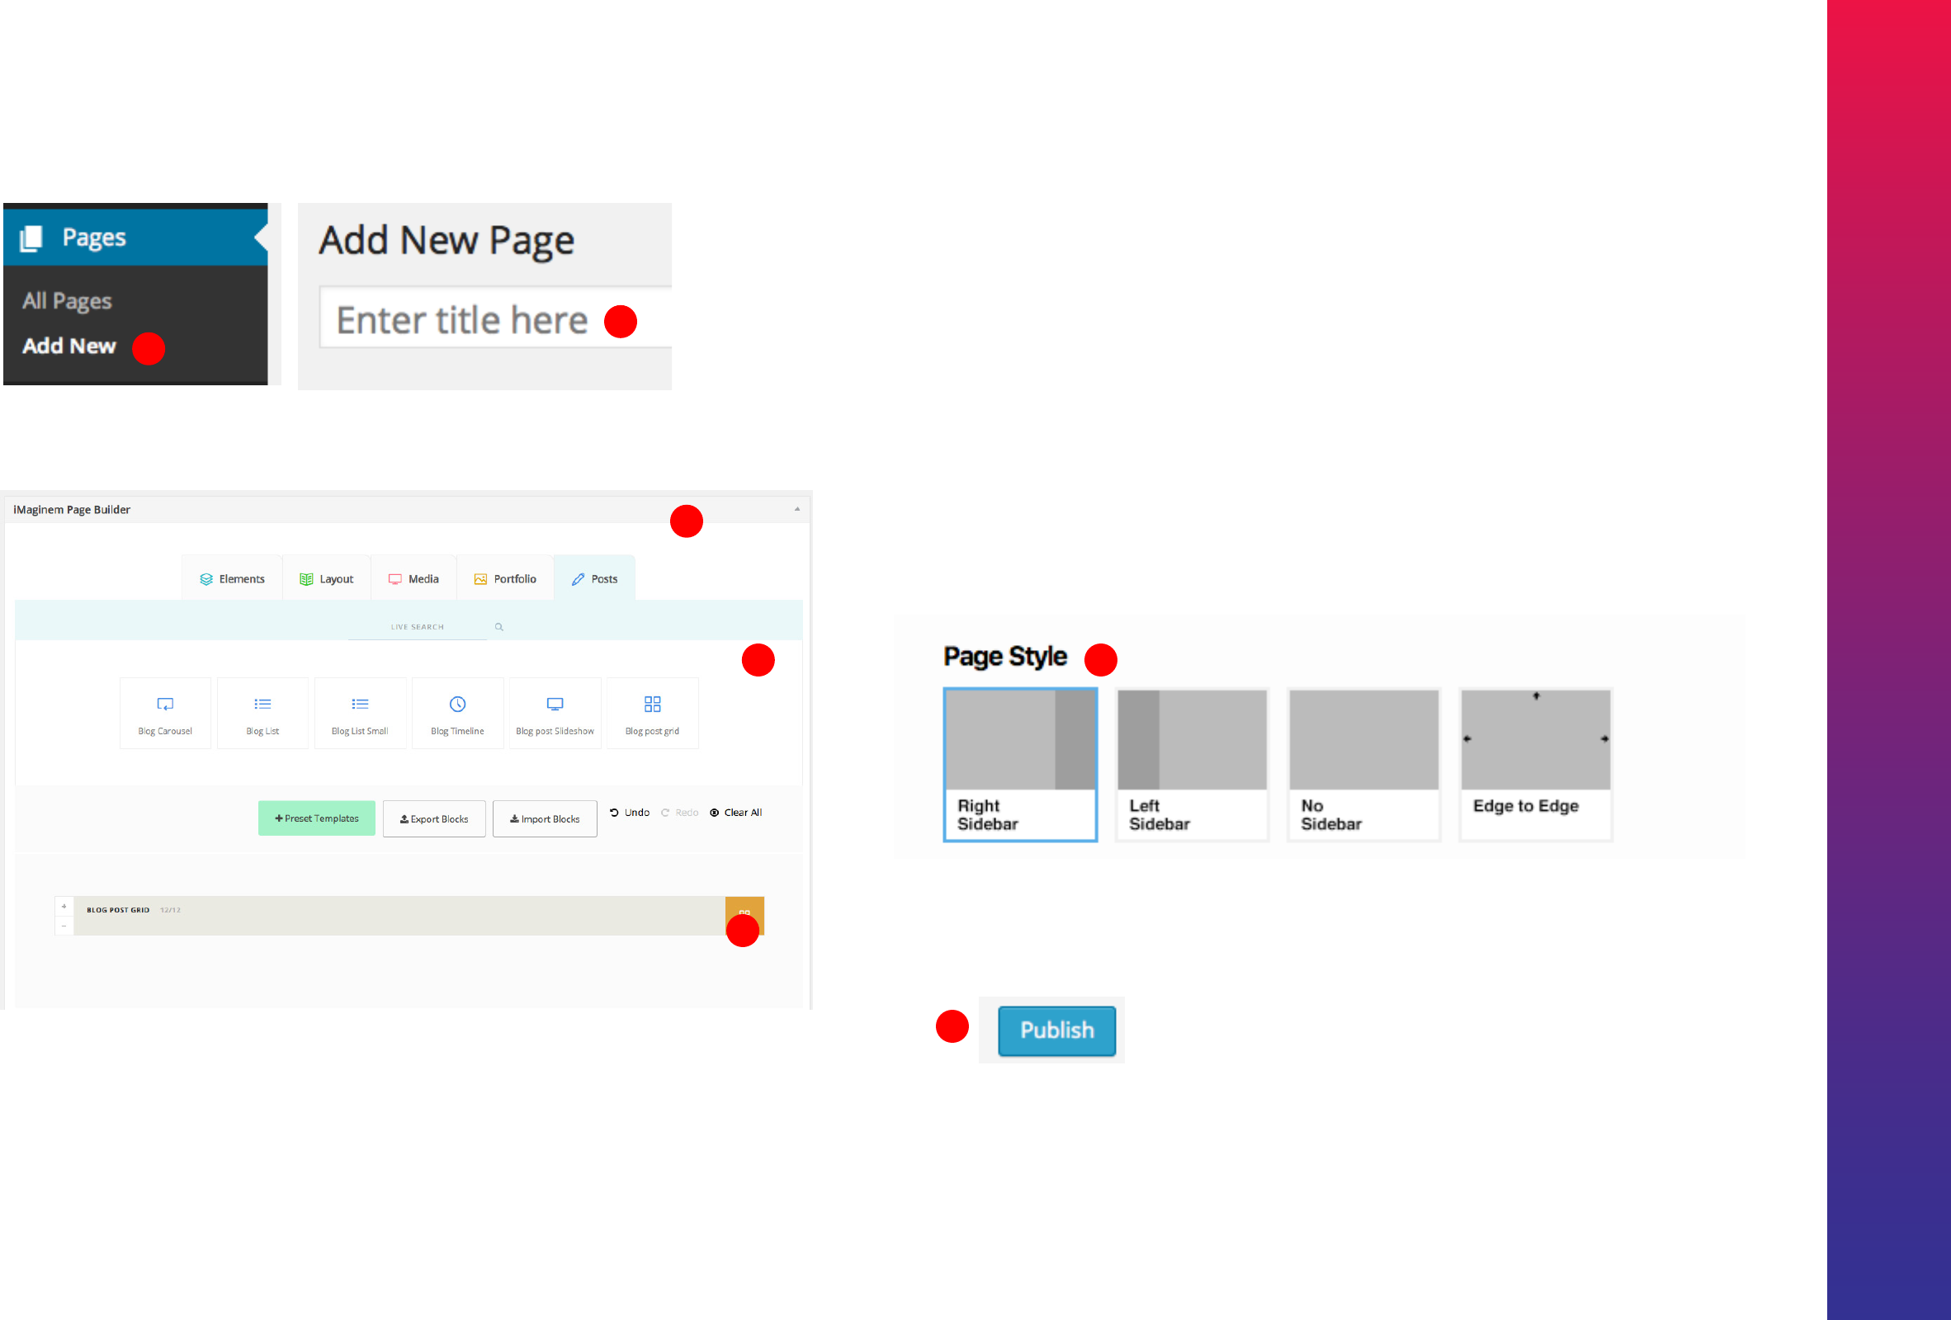Choose the Edge to Edge page style
This screenshot has width=1951, height=1320.
(x=1534, y=764)
